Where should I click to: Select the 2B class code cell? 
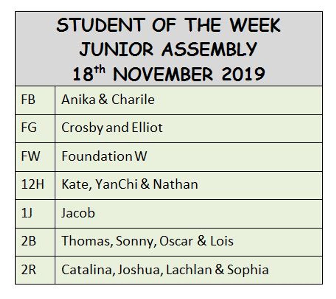coord(35,242)
